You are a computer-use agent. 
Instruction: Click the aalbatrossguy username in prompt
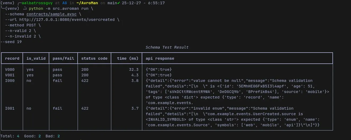coord(37,3)
